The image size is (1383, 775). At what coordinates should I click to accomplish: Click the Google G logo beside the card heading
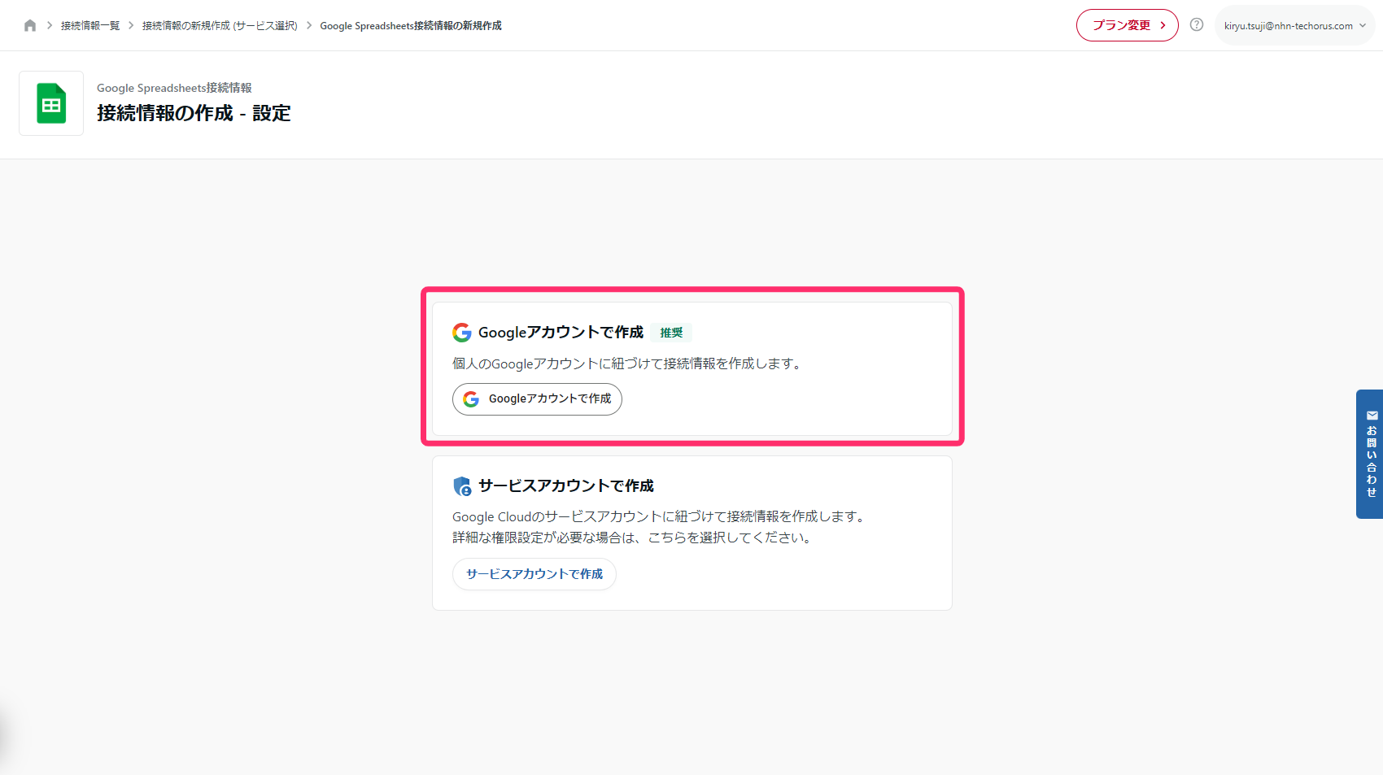tap(462, 333)
